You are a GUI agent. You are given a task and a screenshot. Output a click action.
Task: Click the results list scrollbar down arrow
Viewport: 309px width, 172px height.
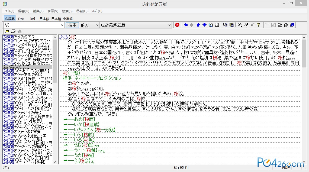click(x=54, y=162)
